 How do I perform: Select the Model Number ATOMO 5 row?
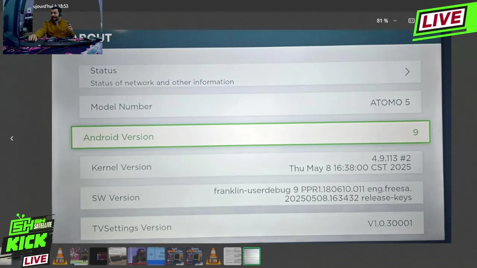250,105
